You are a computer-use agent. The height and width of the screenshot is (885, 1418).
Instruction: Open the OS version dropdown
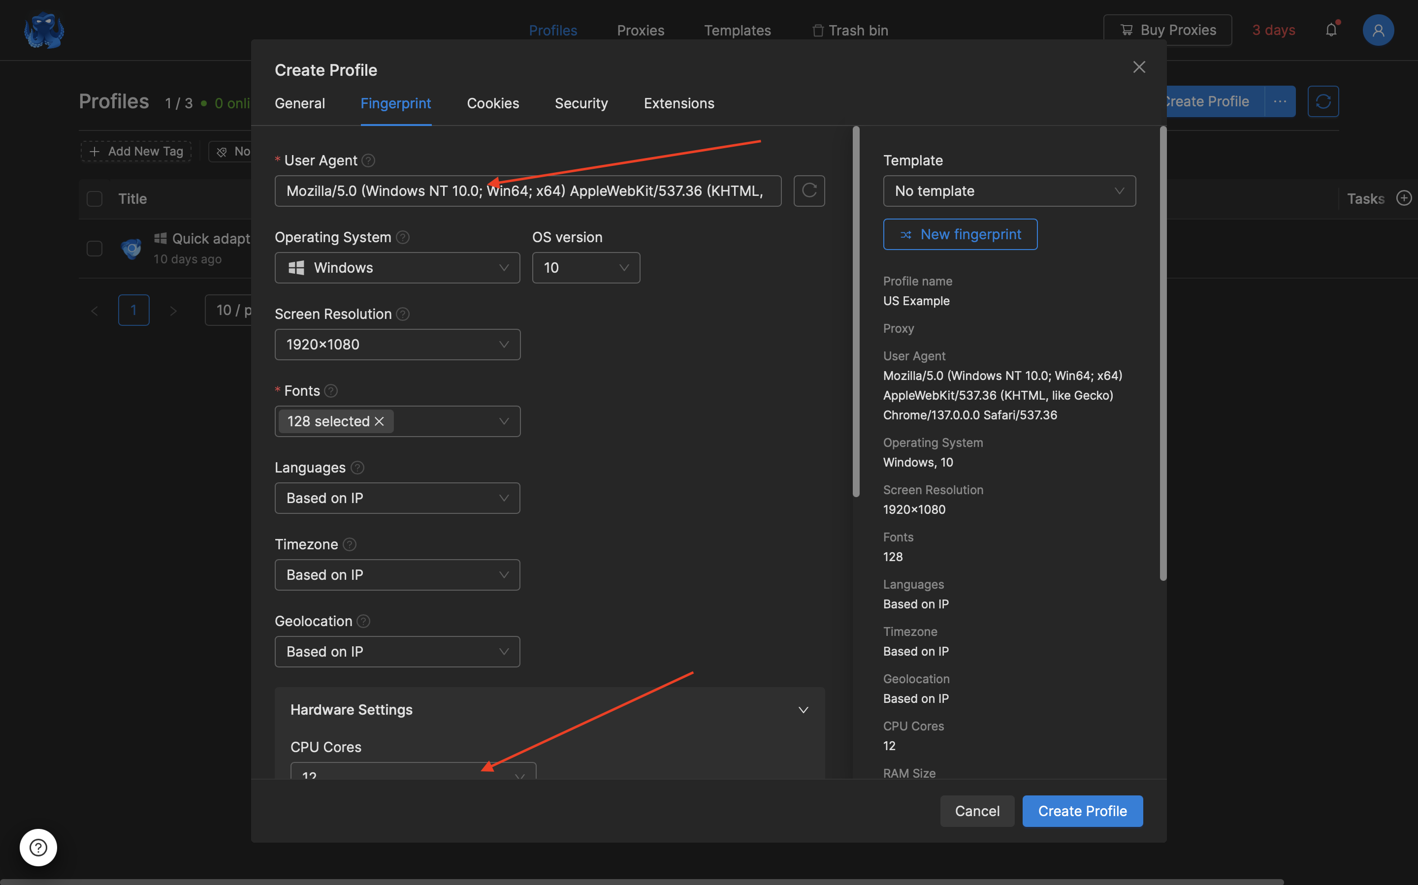click(x=586, y=267)
